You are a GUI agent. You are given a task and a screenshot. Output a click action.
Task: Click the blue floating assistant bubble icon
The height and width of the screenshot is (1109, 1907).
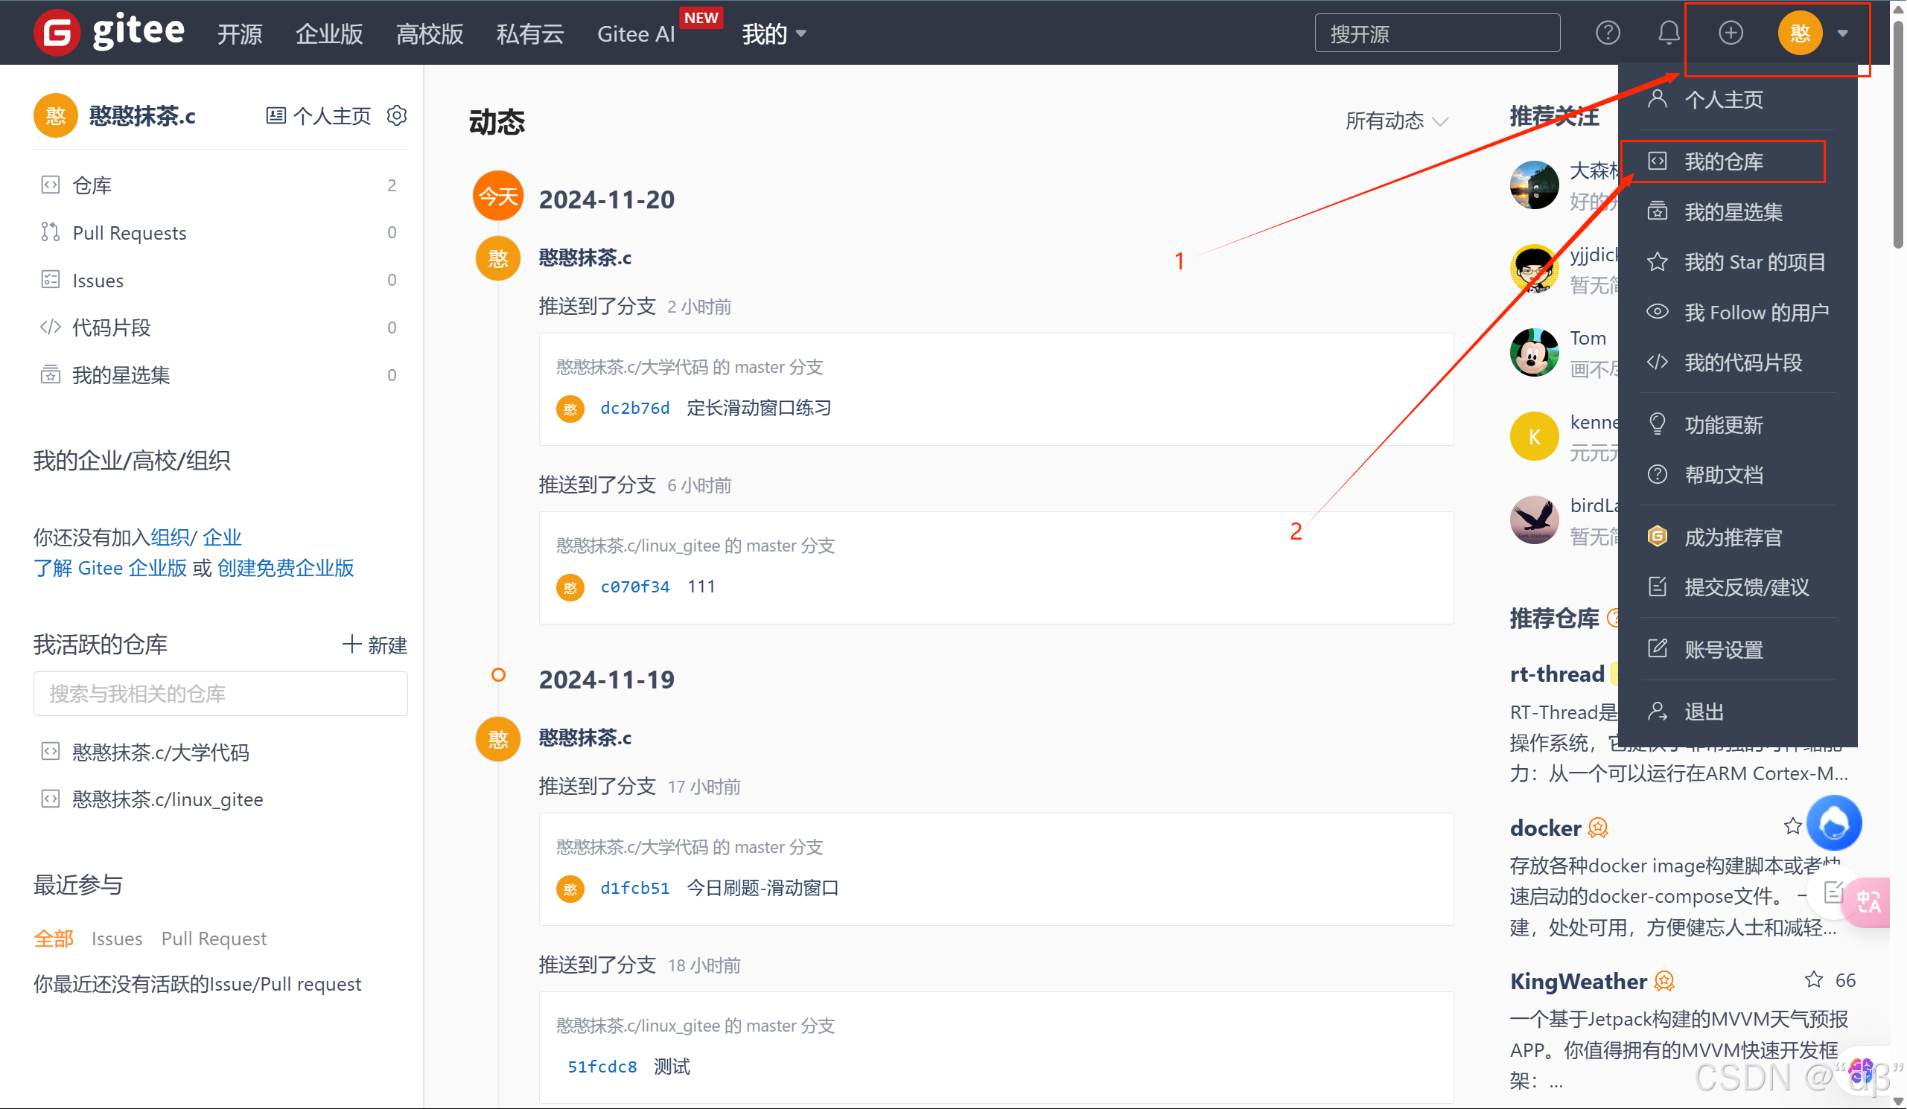pos(1833,823)
